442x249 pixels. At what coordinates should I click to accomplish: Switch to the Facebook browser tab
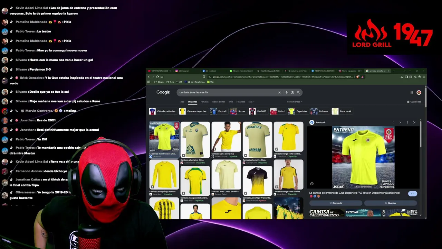coord(214,71)
